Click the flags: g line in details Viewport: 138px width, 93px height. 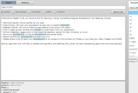pyautogui.click(x=5, y=87)
